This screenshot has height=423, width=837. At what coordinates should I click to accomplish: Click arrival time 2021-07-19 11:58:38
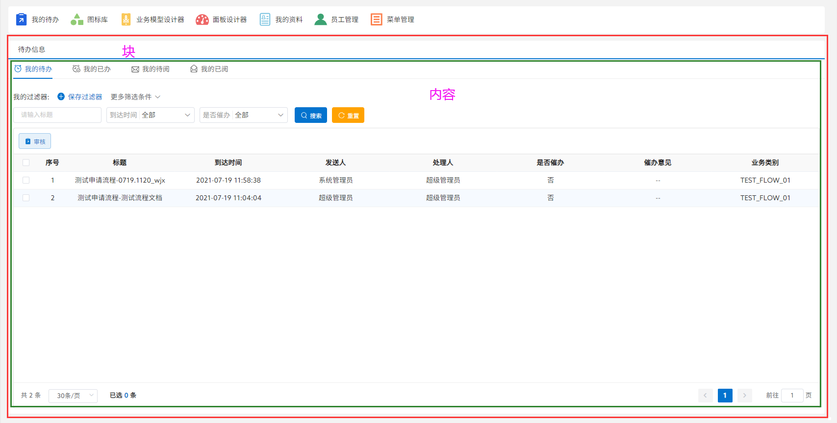click(x=228, y=180)
